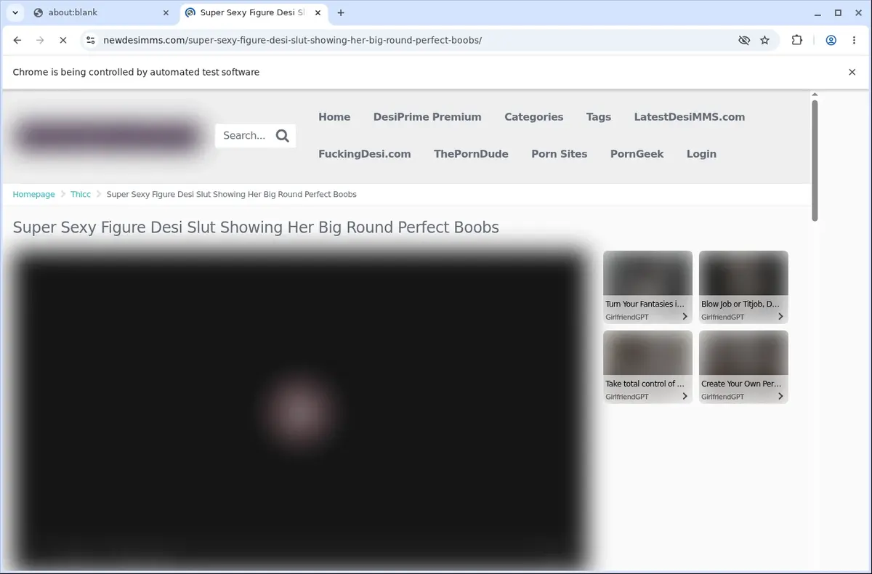Open LatestDesiMMS.com menu link
The height and width of the screenshot is (574, 872).
pyautogui.click(x=690, y=117)
